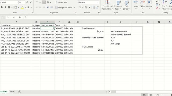Toggle Bold formatting

point(2,7)
